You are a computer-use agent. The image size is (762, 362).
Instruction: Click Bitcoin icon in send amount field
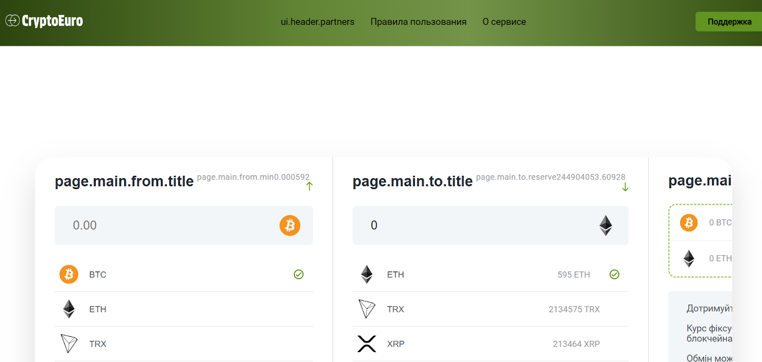(x=290, y=225)
